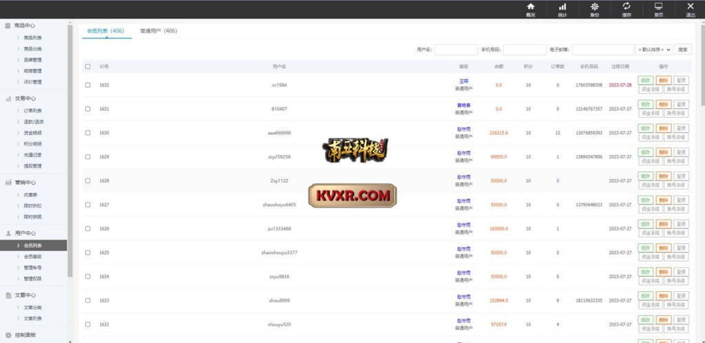Screen dimensions: 705x343
Task: Open 文章列表 in the sidebar
Action: pos(33,318)
